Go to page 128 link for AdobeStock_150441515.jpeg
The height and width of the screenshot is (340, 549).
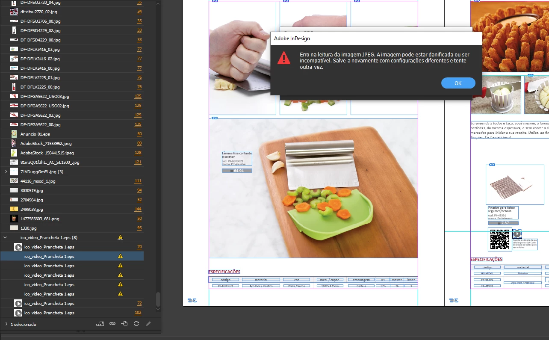(x=138, y=153)
